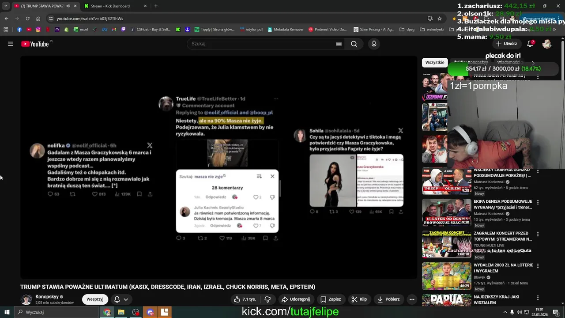Open the walentynki bookmarks folder
Image resolution: width=565 pixels, height=318 pixels.
432,30
